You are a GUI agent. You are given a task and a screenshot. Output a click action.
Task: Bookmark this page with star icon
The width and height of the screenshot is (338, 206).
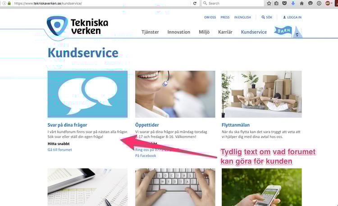pyautogui.click(x=269, y=3)
